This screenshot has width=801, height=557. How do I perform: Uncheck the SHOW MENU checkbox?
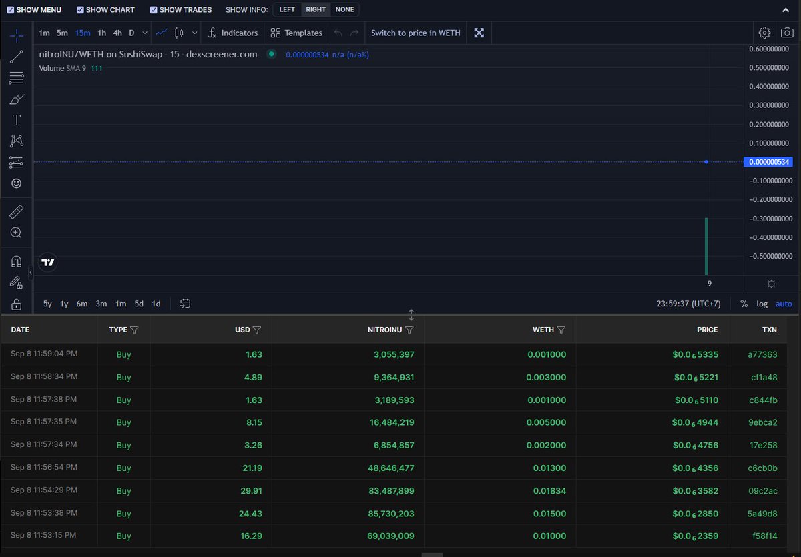coord(11,10)
